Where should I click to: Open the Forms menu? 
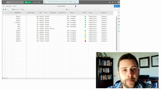(x=15, y=6)
